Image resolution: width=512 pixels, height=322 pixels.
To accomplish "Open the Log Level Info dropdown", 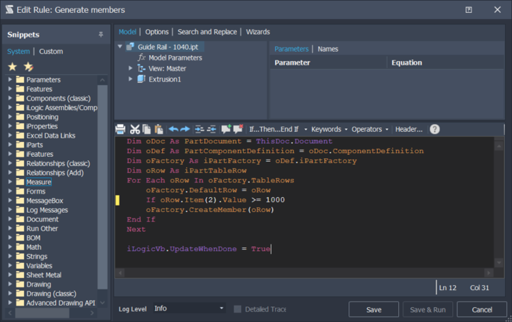I will point(189,308).
